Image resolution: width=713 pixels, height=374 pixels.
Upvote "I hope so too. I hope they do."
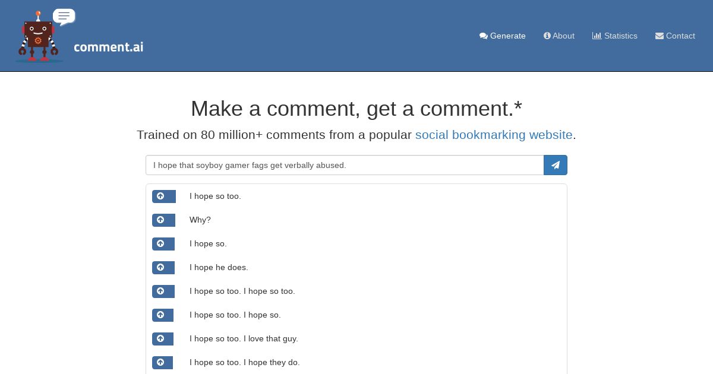[x=162, y=363]
